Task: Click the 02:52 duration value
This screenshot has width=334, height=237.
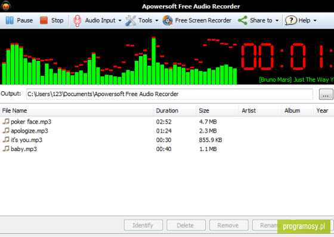Action: click(x=164, y=122)
